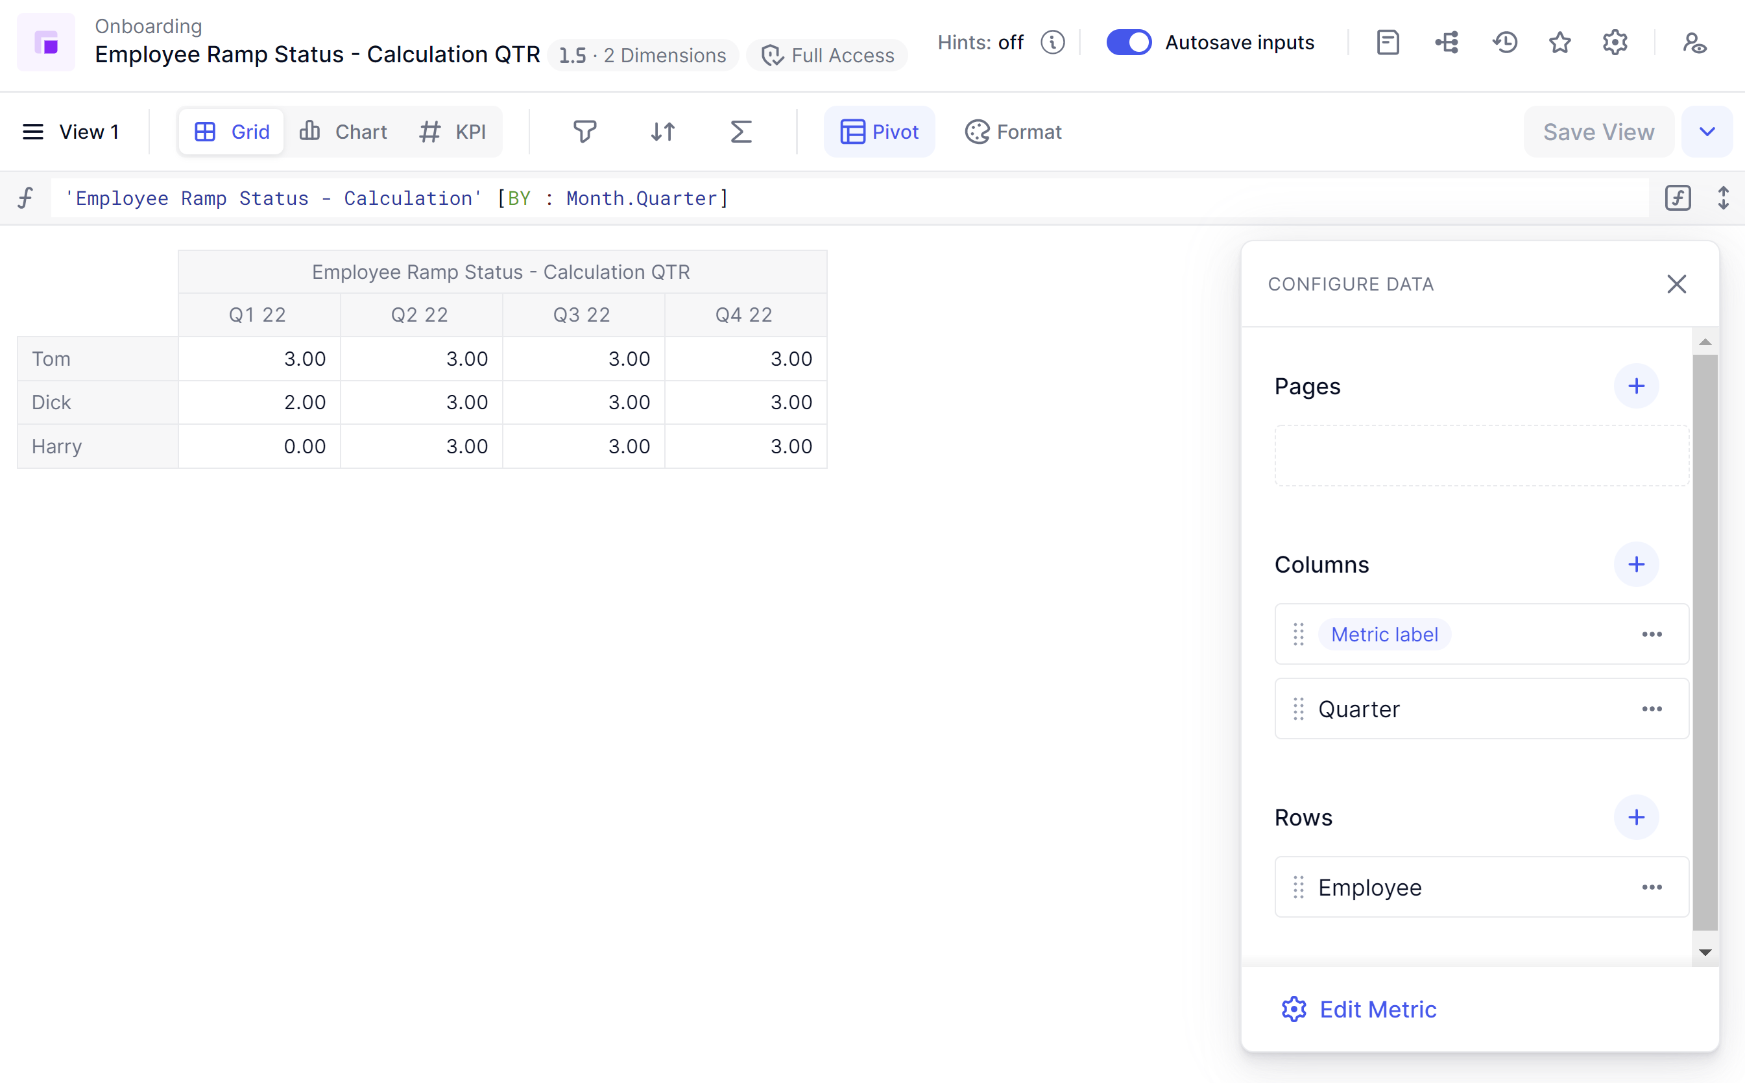This screenshot has width=1745, height=1083.
Task: Select the Employee row item
Action: [1482, 887]
